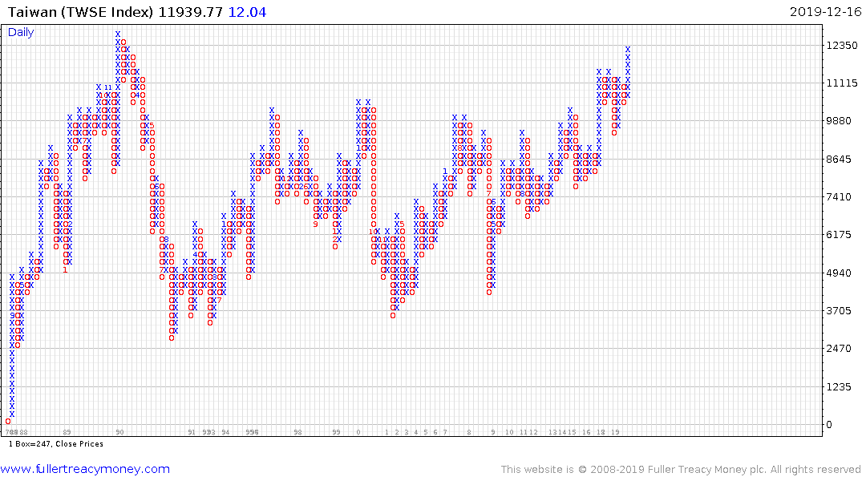Select the blue change value 12.04
Viewport: 862px width, 481px height.
247,12
